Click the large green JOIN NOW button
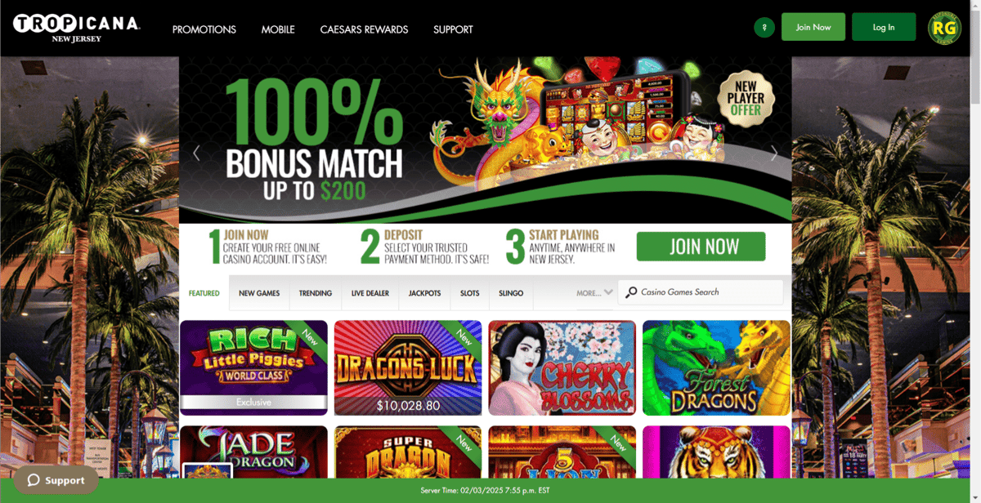 click(701, 247)
